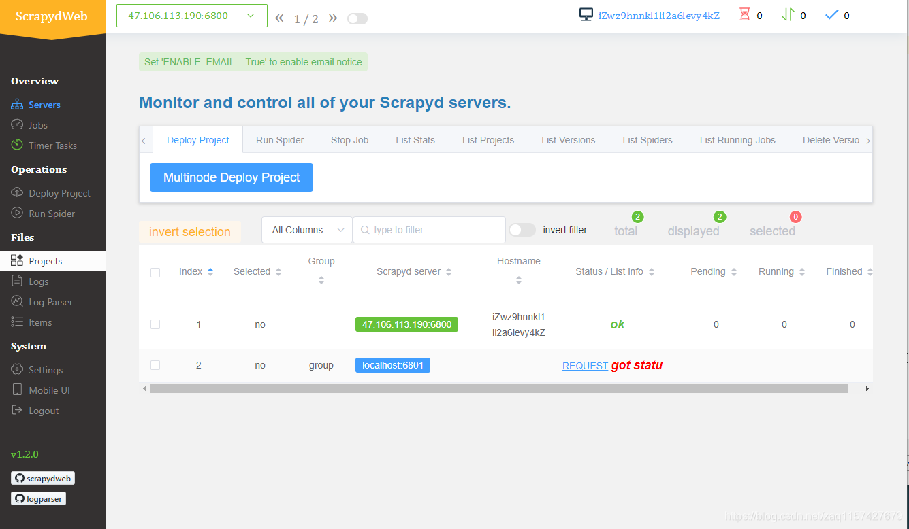Check the select-all checkbox in table header
This screenshot has width=909, height=529.
pyautogui.click(x=155, y=272)
